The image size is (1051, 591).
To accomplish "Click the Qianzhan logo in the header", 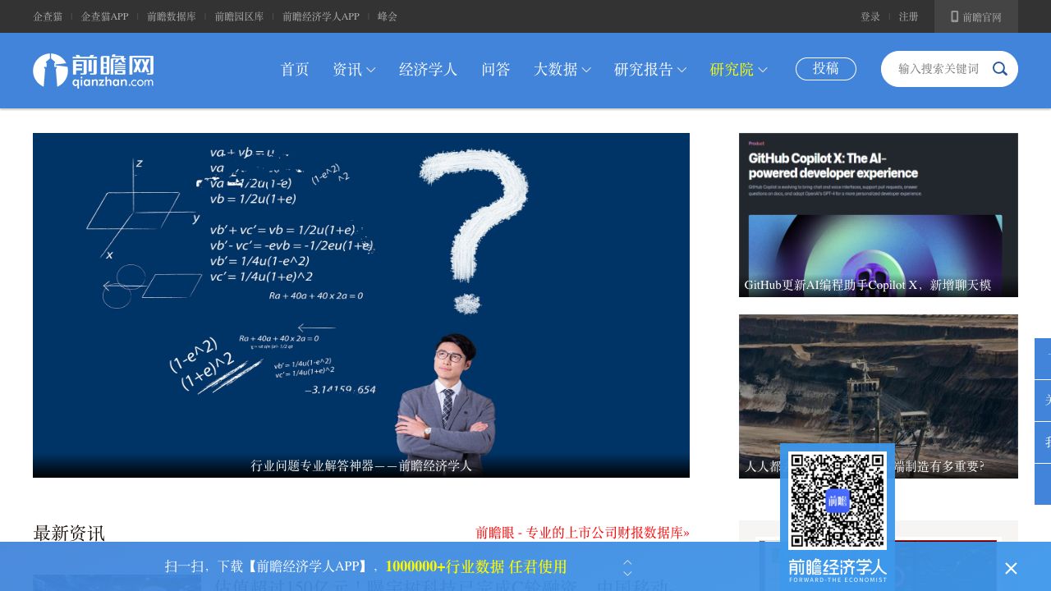I will [93, 71].
